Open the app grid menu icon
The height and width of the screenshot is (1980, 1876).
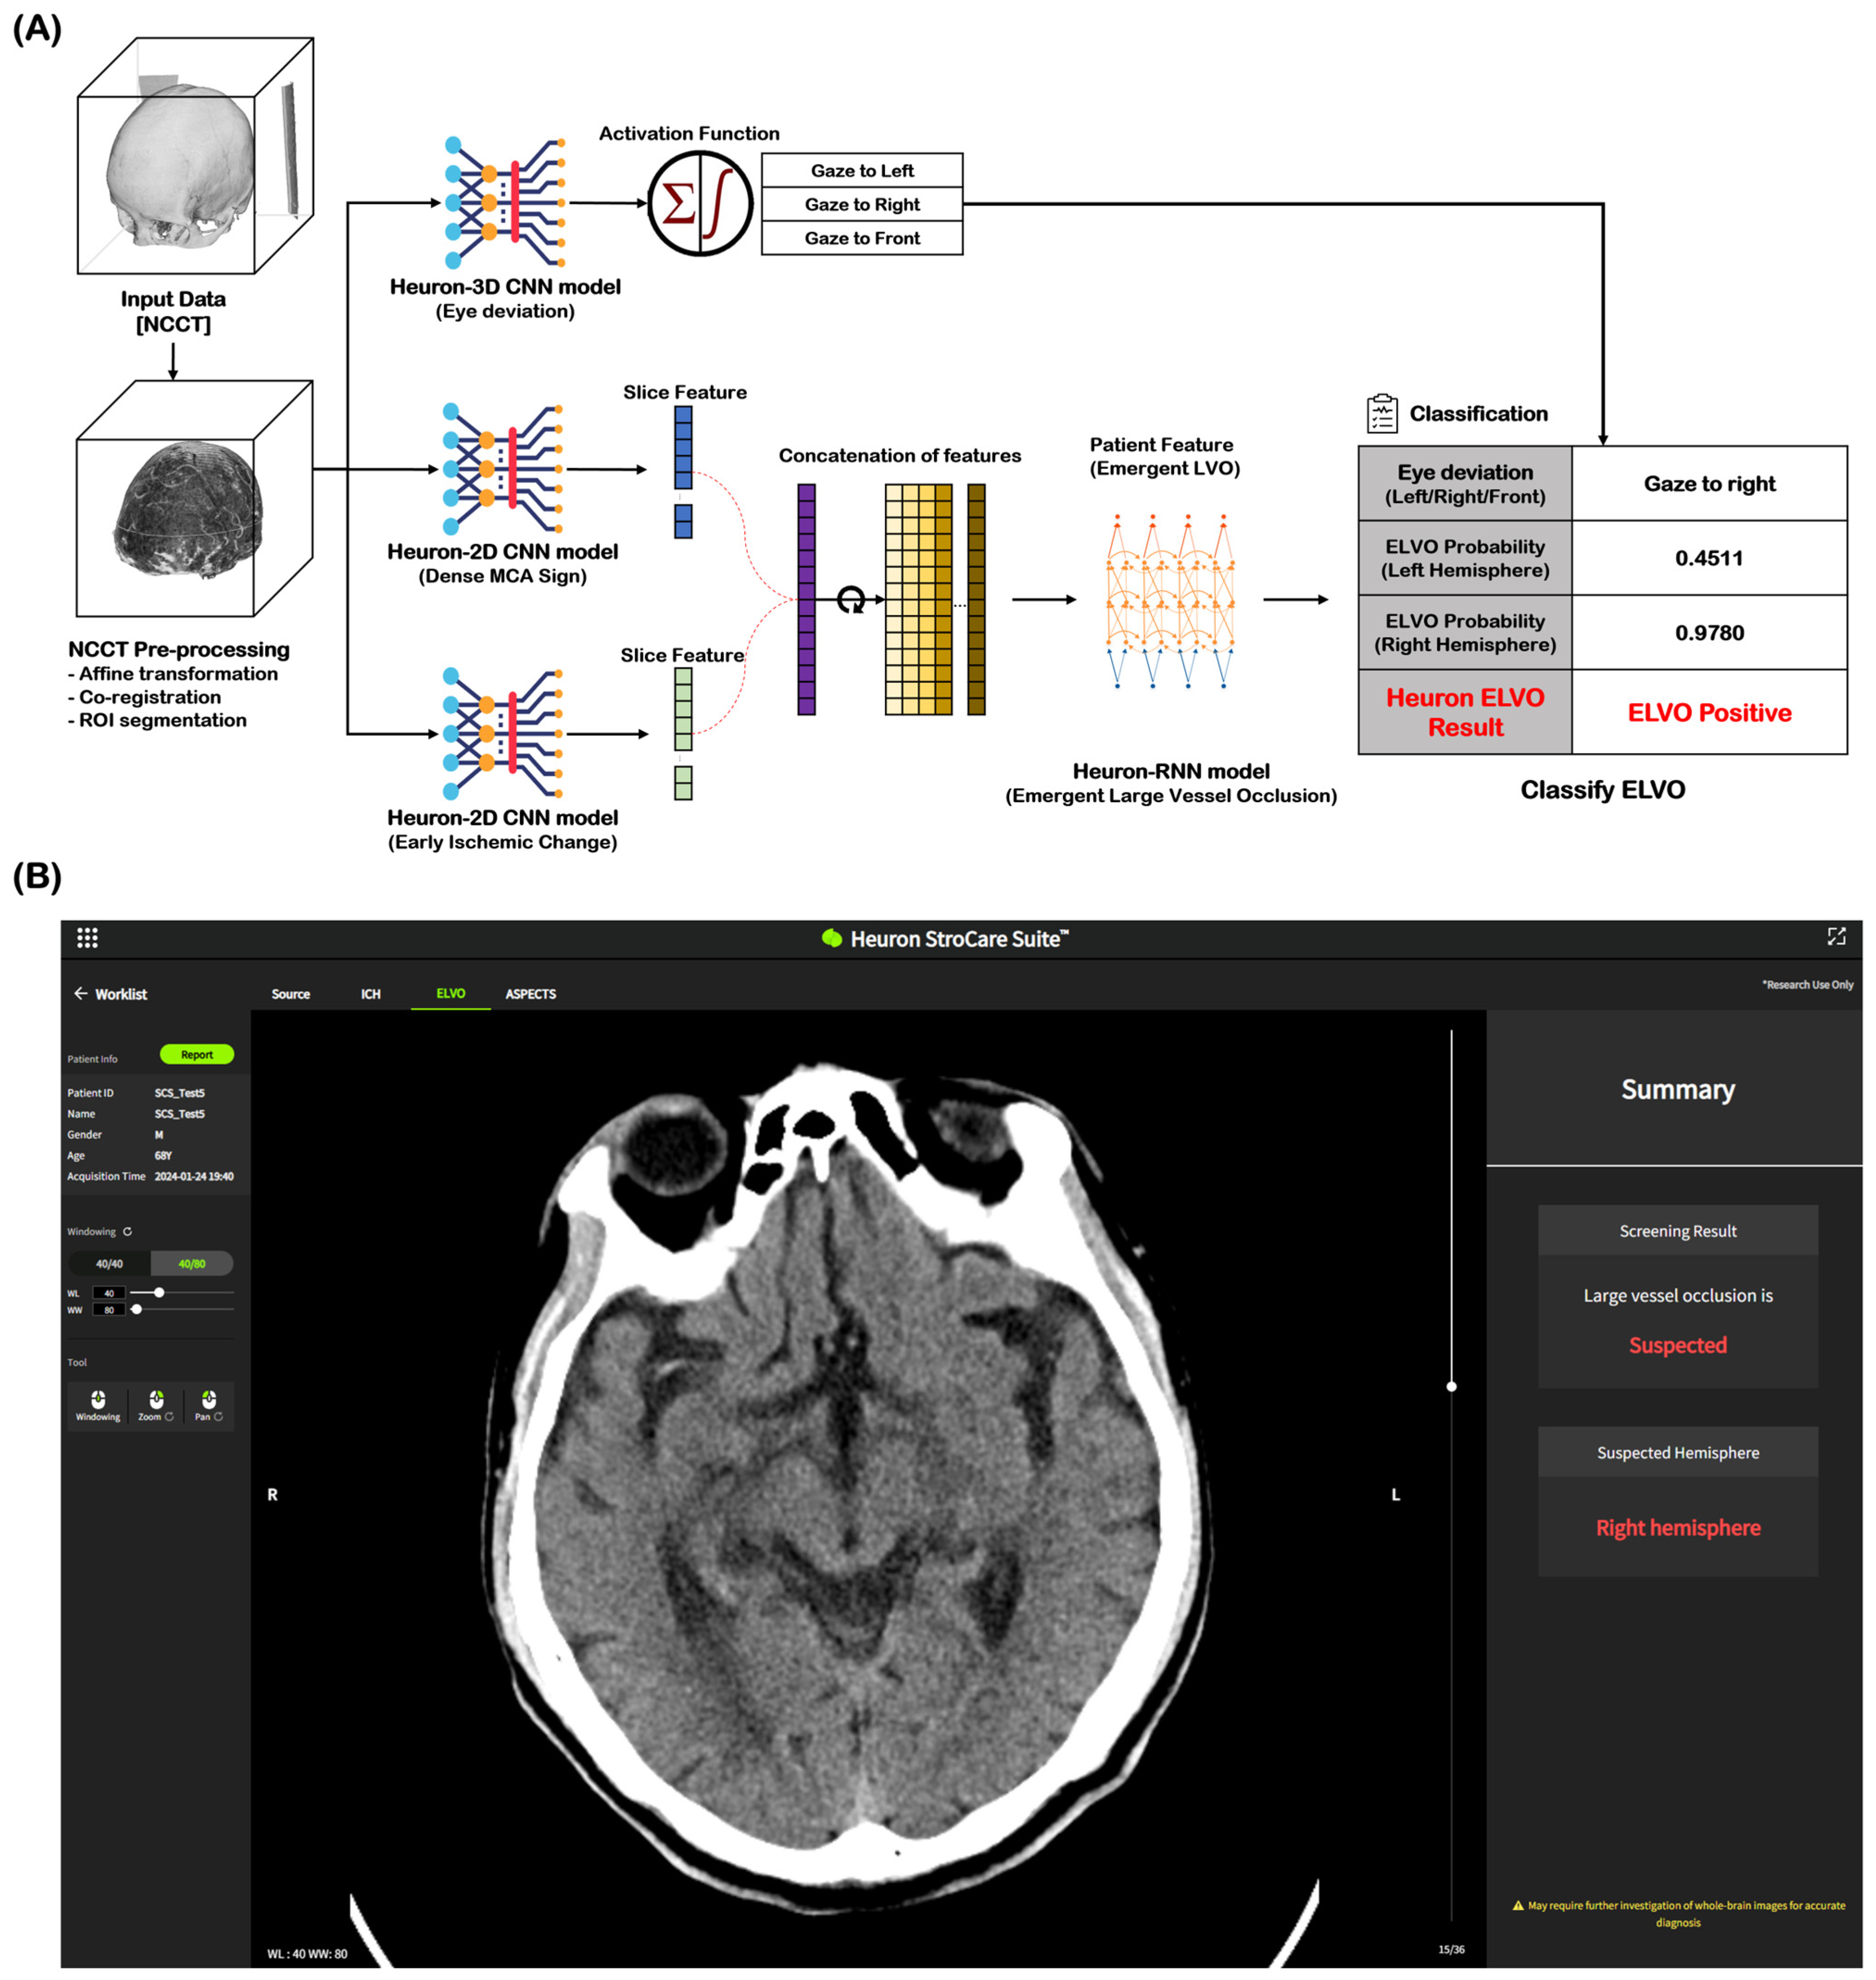87,938
